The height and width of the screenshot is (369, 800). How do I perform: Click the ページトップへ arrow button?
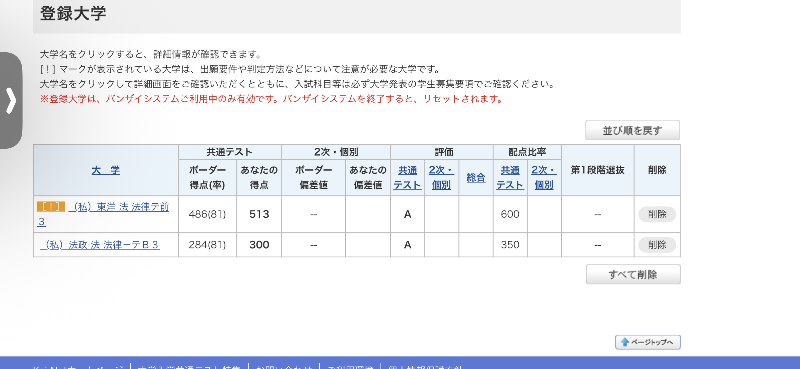[647, 342]
